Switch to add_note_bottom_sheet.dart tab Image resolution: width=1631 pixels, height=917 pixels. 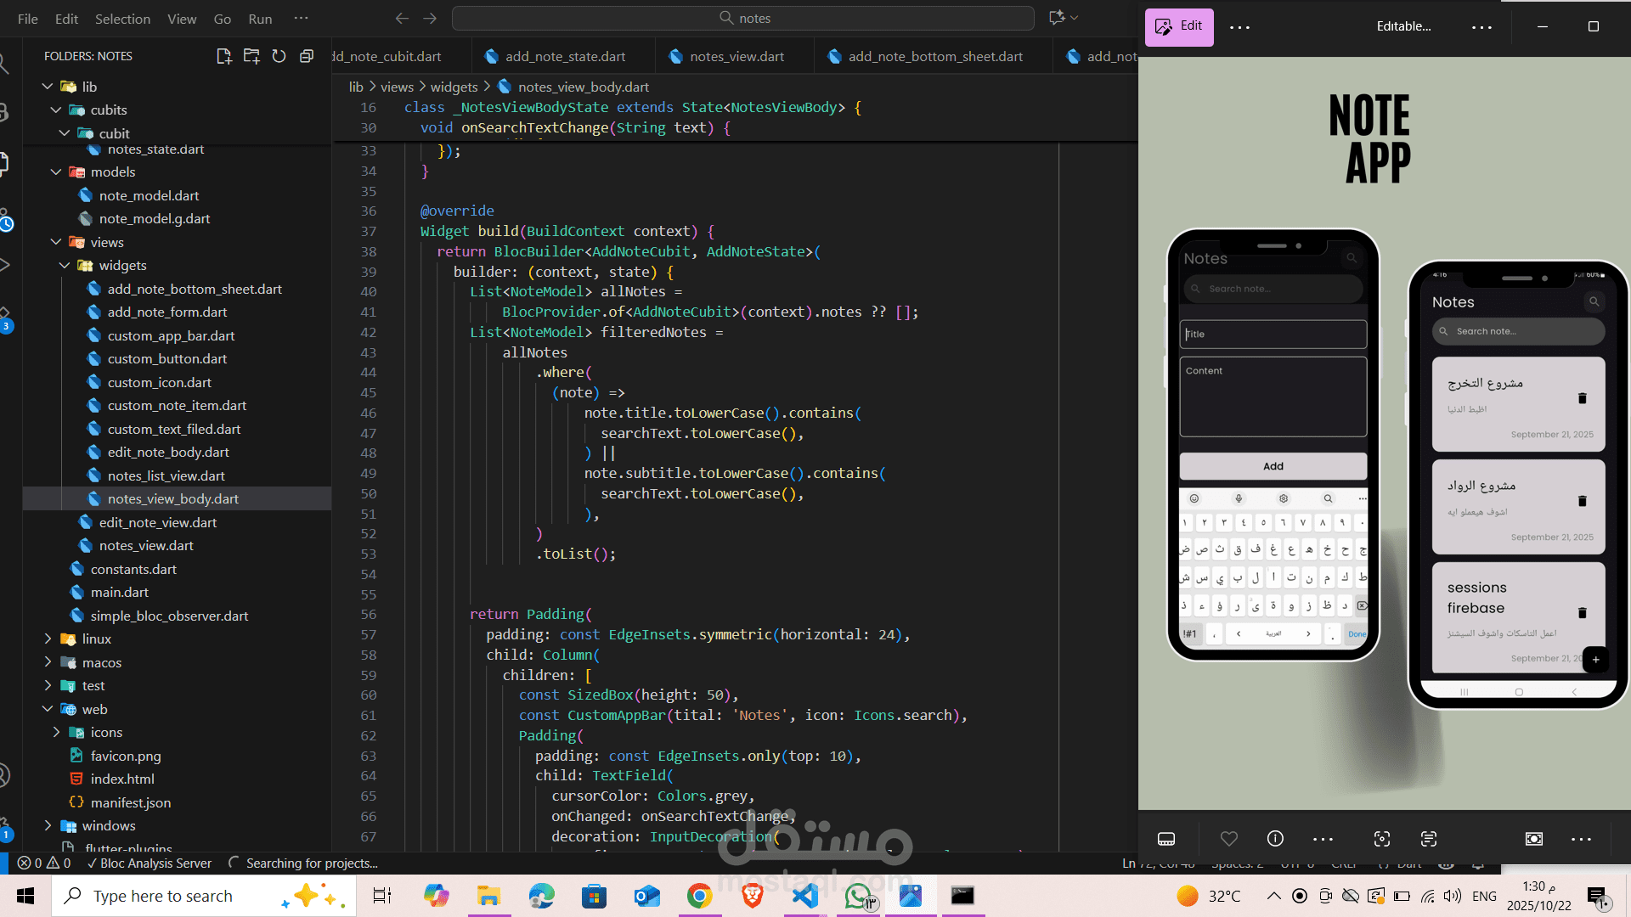coord(934,56)
